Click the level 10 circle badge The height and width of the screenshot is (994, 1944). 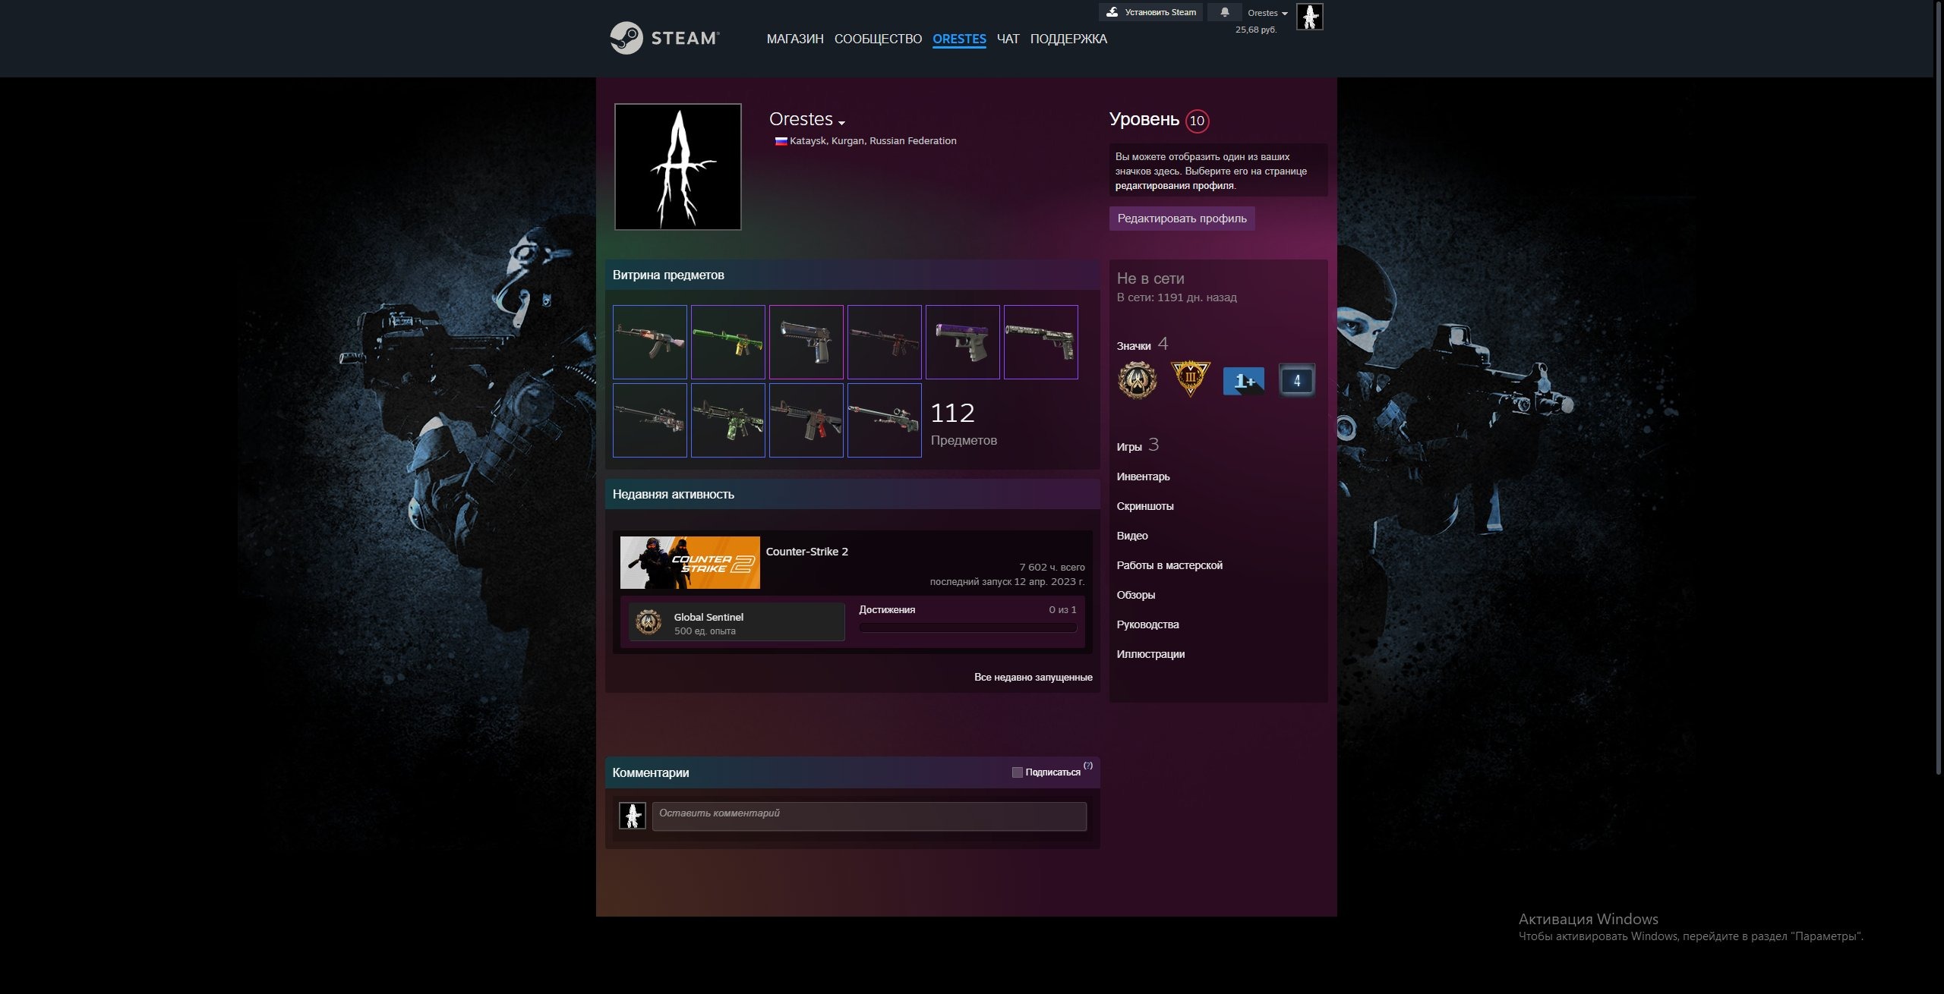[1197, 121]
